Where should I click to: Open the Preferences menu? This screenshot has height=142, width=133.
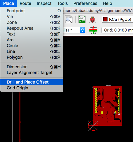click(85, 3)
